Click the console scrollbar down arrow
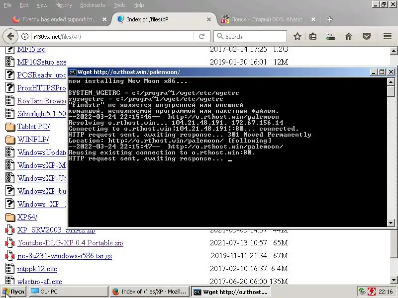 391,223
